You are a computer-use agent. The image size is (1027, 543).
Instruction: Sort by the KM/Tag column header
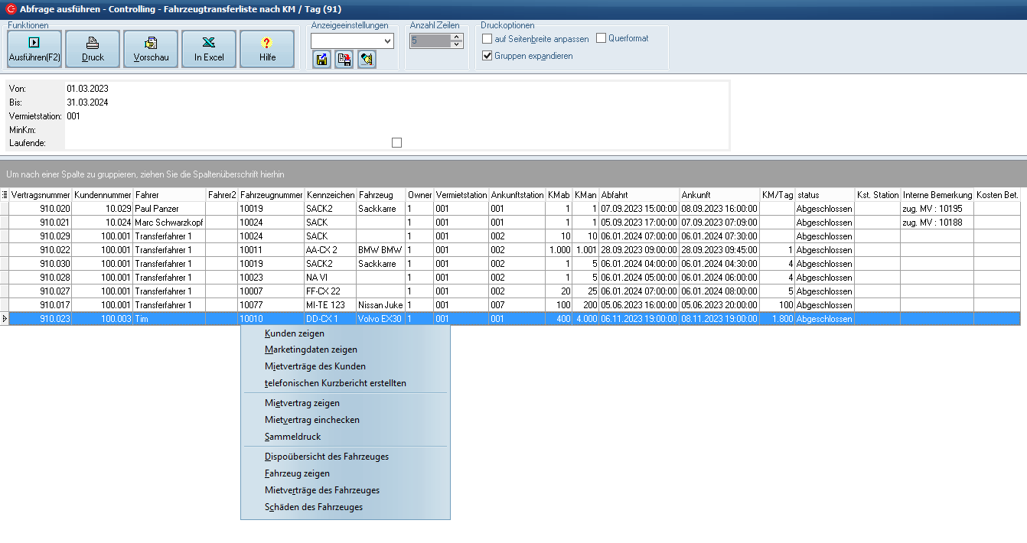[x=777, y=195]
